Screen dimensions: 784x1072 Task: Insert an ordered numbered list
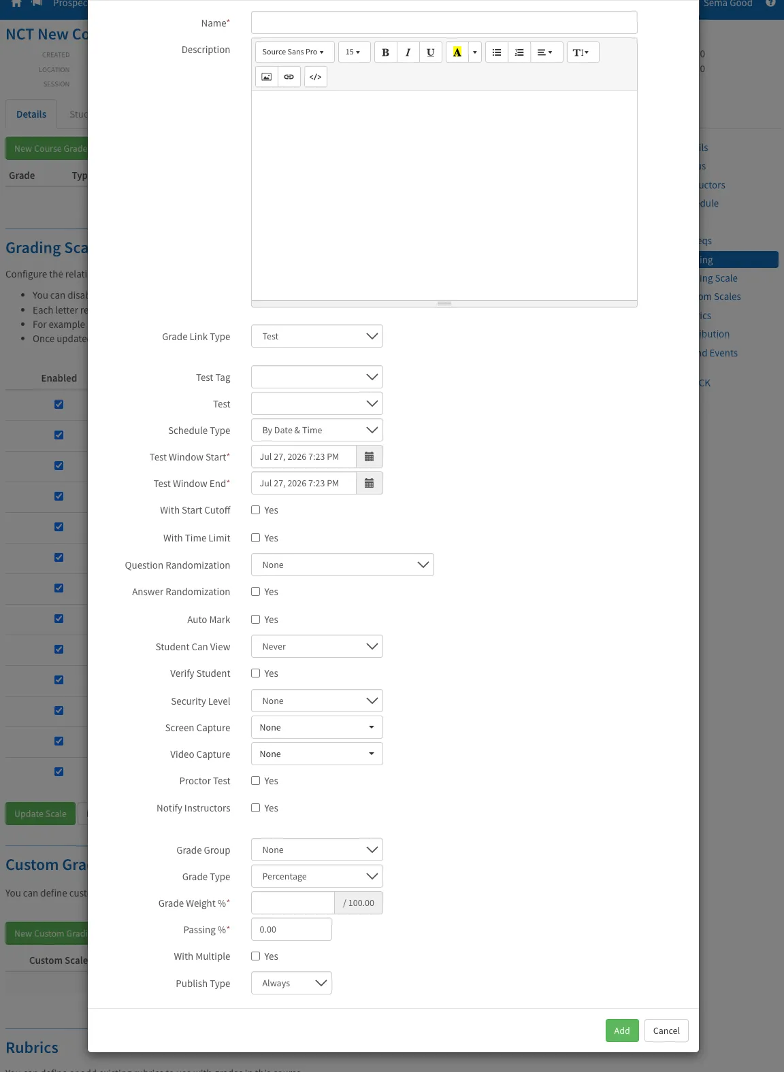pyautogui.click(x=519, y=52)
